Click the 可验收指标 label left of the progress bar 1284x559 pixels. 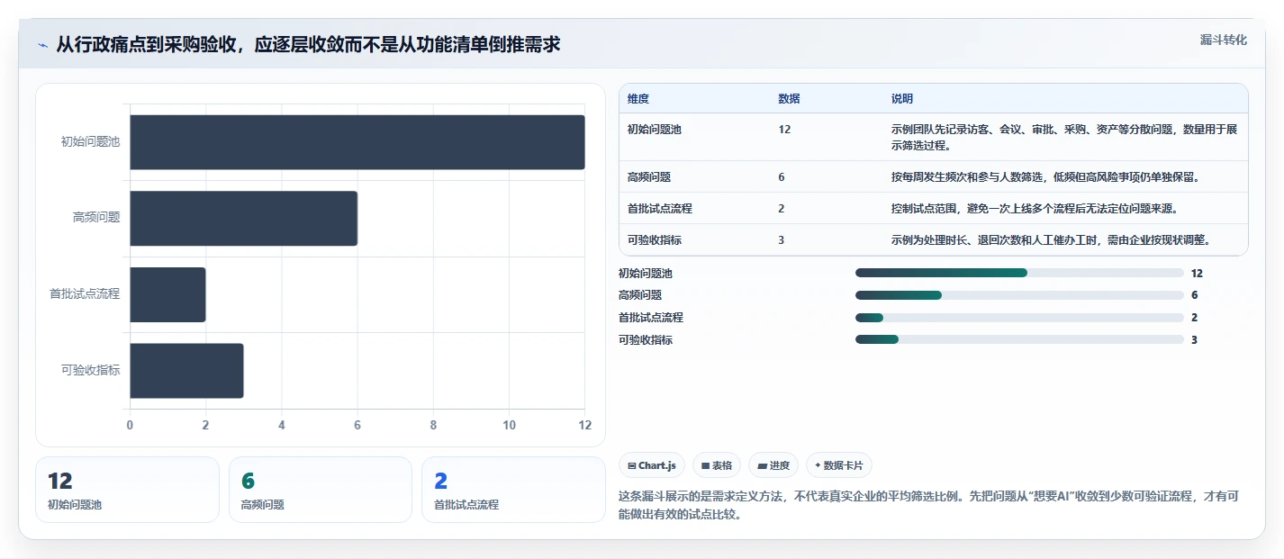(x=646, y=339)
